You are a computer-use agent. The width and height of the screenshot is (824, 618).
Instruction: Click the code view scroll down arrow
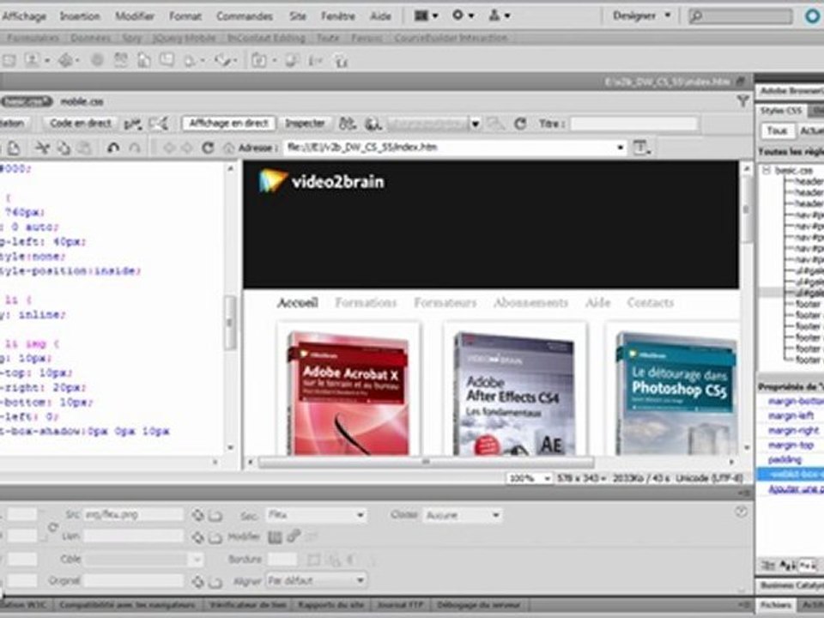click(x=230, y=448)
